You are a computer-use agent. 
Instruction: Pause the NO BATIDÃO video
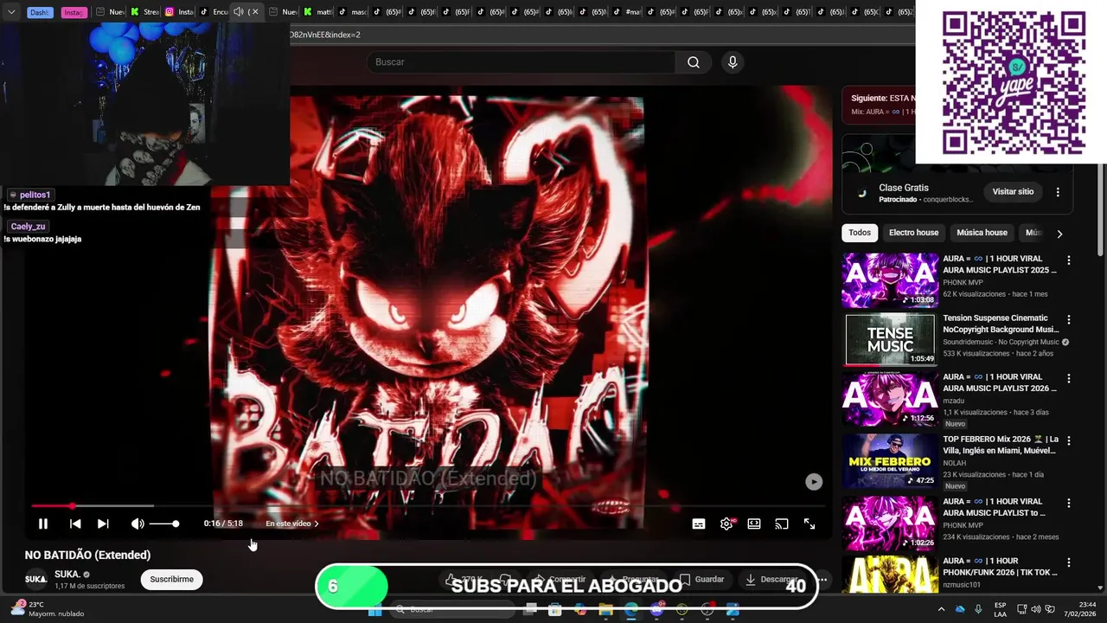pos(42,523)
